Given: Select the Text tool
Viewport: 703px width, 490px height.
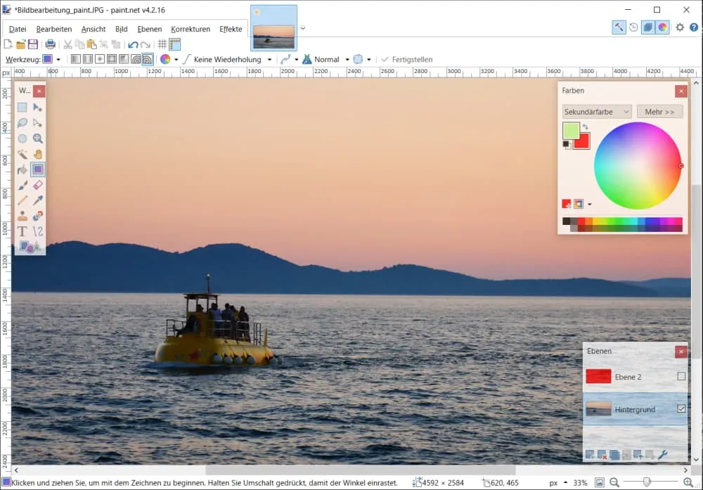Looking at the screenshot, I should coord(23,231).
